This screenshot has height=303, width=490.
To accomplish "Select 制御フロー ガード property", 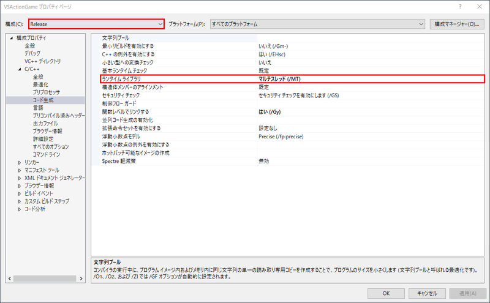I will click(119, 103).
